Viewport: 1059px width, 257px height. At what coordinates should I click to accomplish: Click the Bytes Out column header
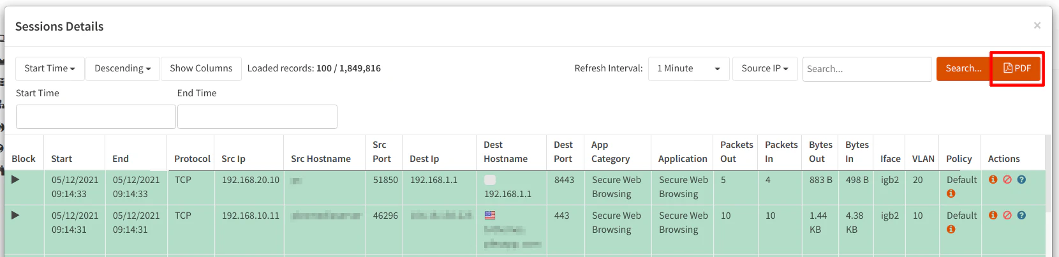pos(820,152)
